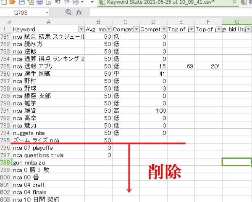Image resolution: width=252 pixels, height=202 pixels.
Task: Click the magnifier icon in the formula bar
Action: pos(68,12)
